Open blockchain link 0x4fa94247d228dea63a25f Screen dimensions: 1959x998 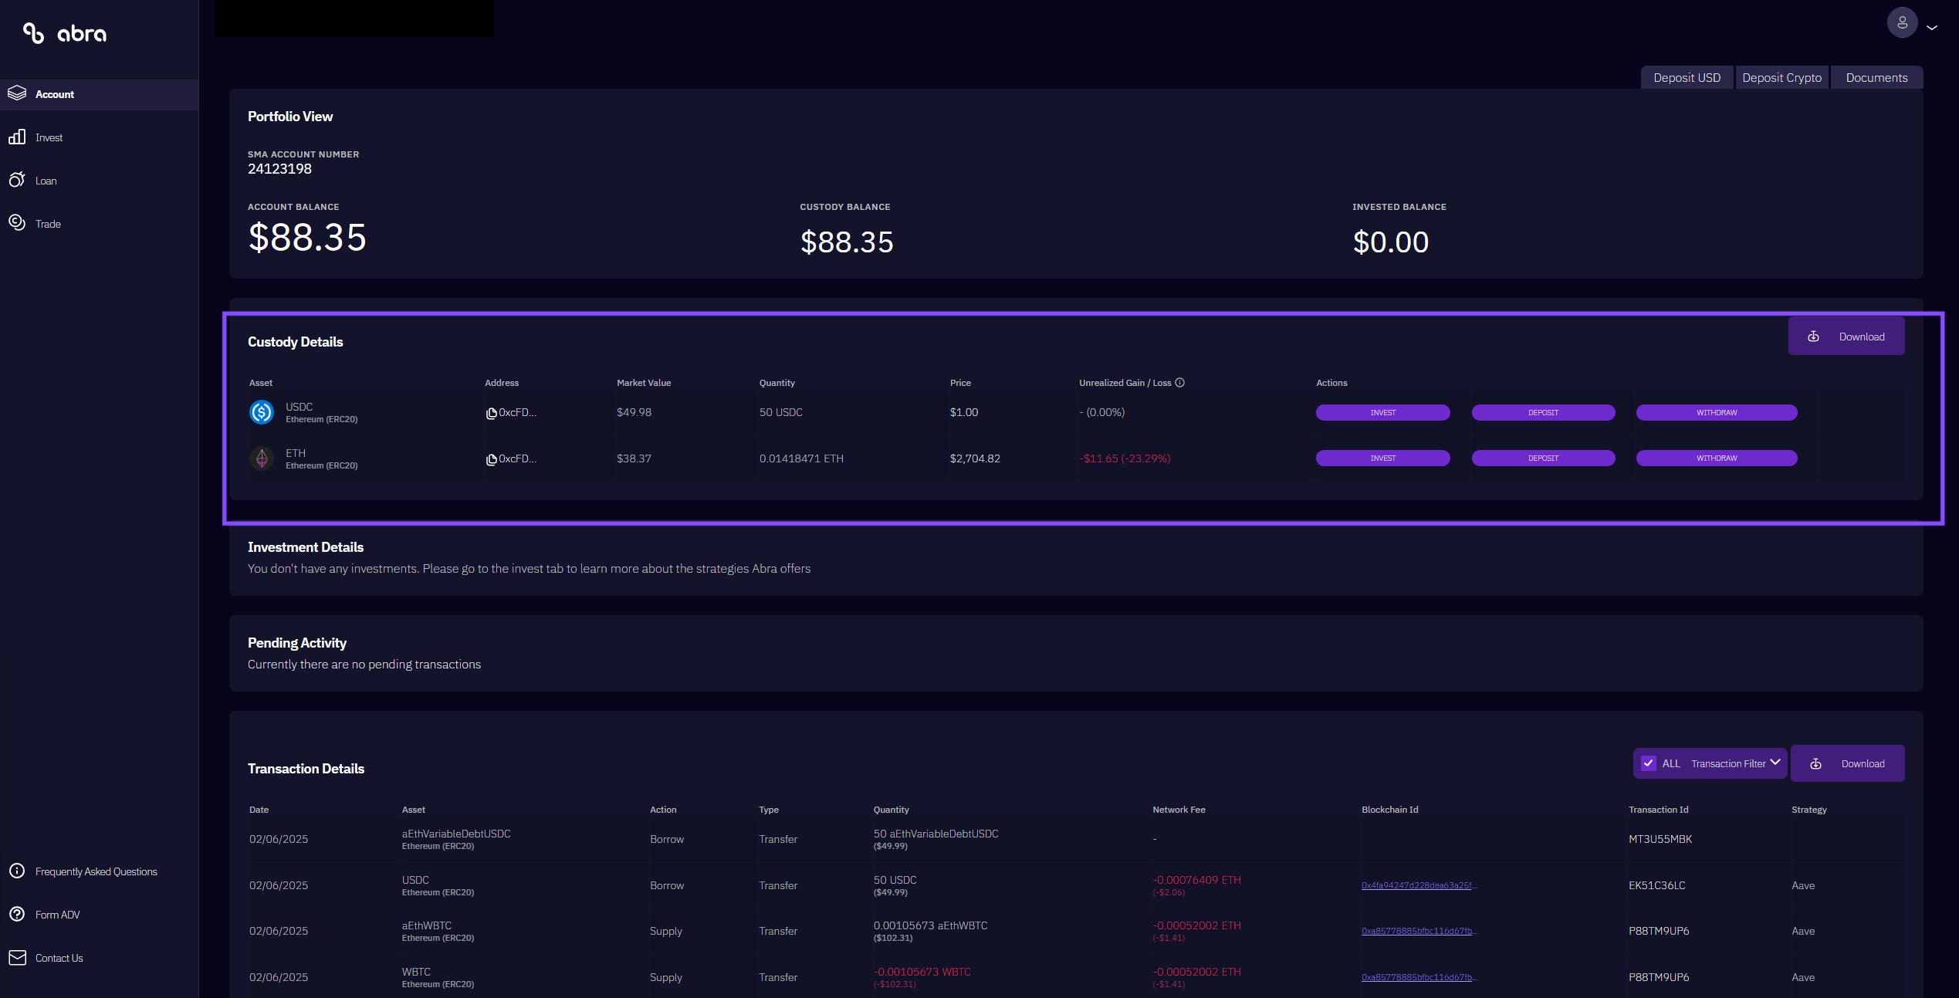point(1419,885)
